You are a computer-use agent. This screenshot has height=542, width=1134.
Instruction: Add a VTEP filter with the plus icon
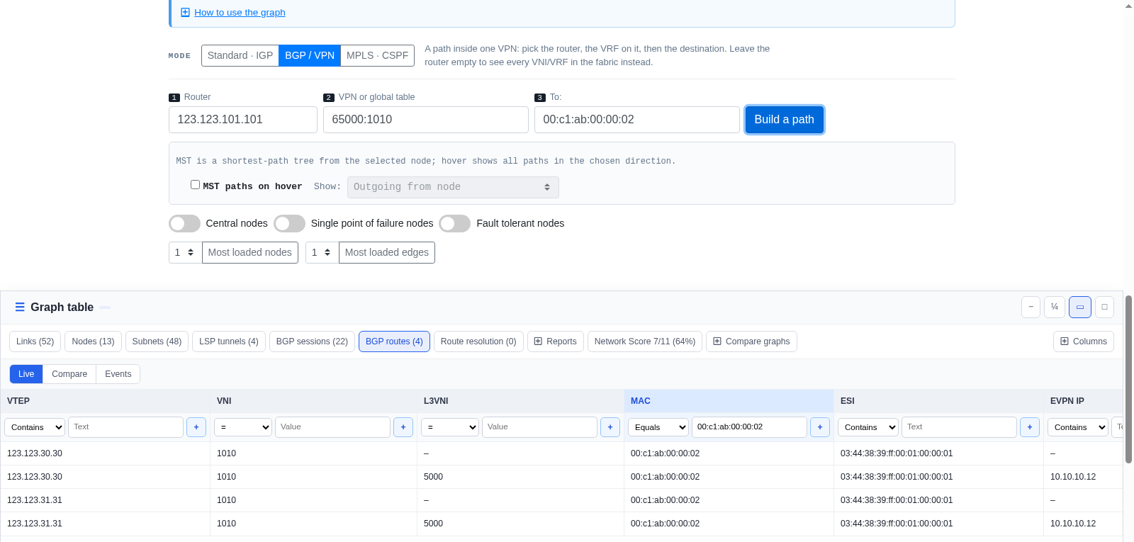point(196,427)
